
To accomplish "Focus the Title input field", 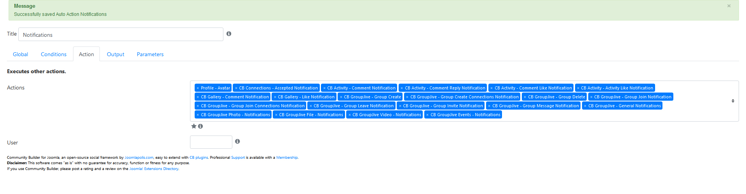I will [x=121, y=34].
